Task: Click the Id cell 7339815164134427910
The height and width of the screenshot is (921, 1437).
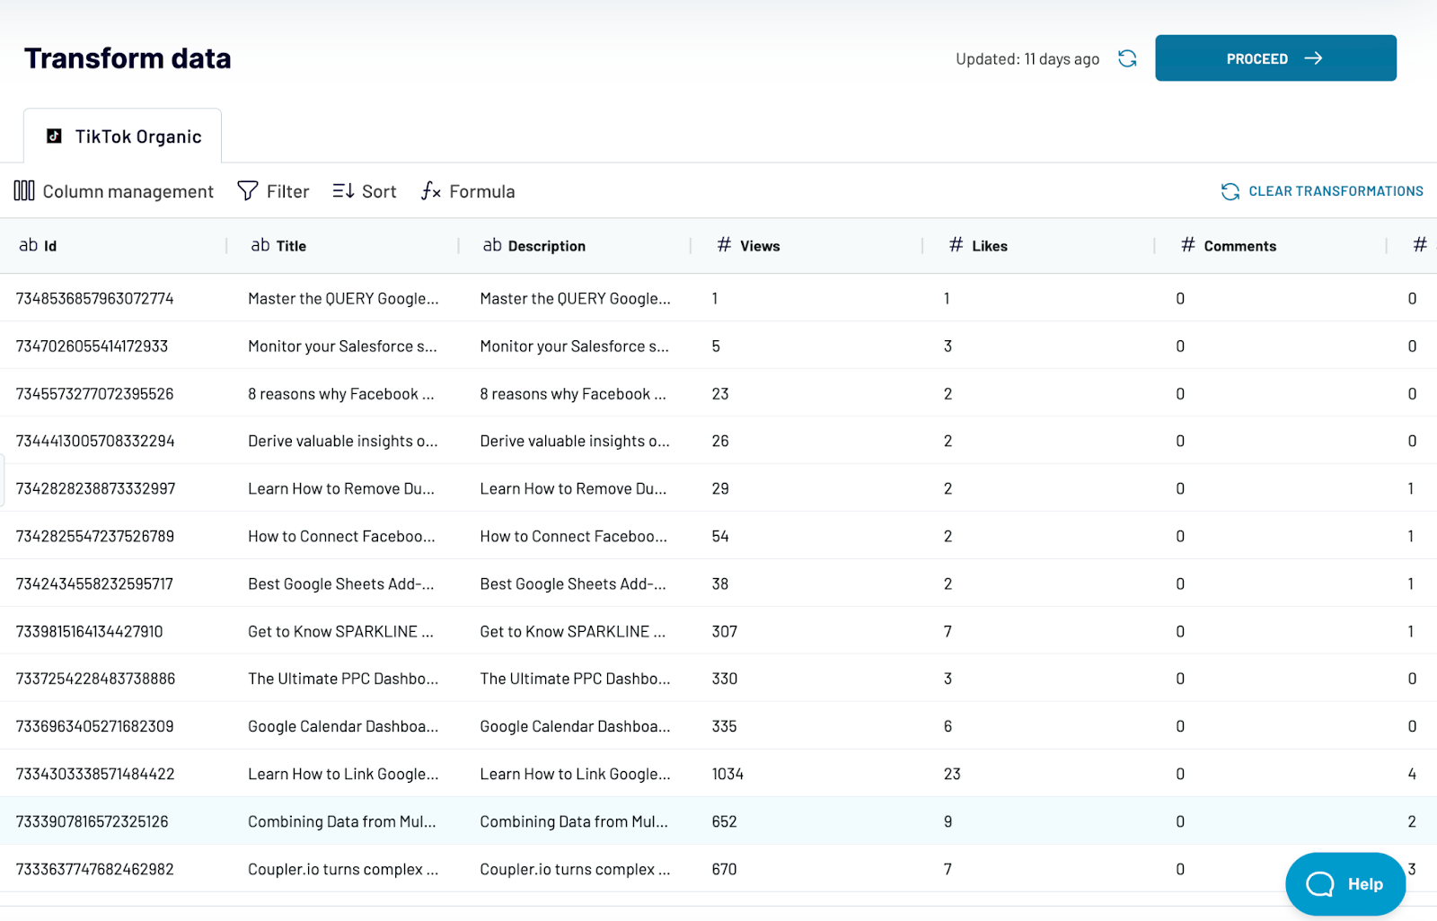Action: coord(89,631)
